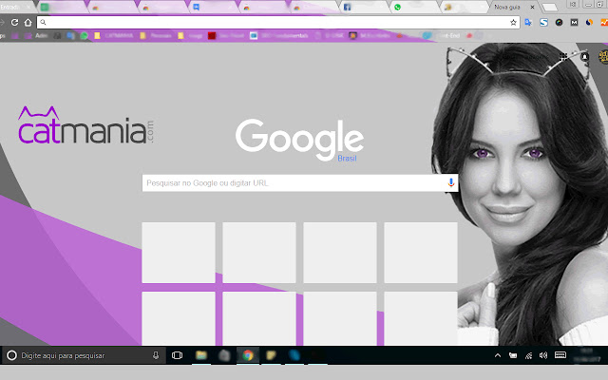
Task: Focus the Chrome address bar
Action: (278, 23)
